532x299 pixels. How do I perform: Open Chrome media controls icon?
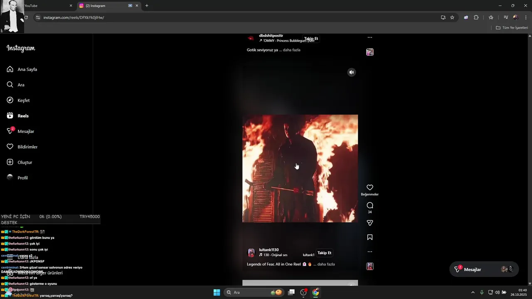click(x=506, y=17)
